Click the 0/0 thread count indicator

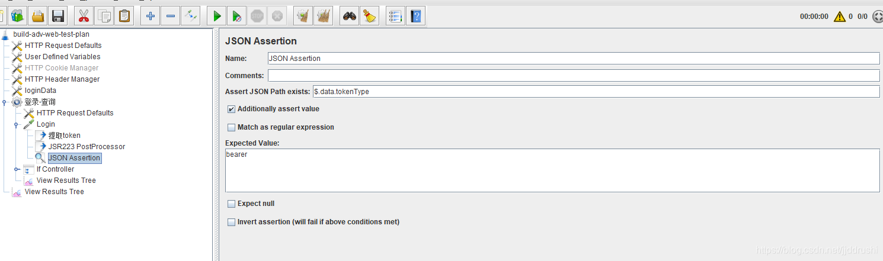tap(862, 17)
